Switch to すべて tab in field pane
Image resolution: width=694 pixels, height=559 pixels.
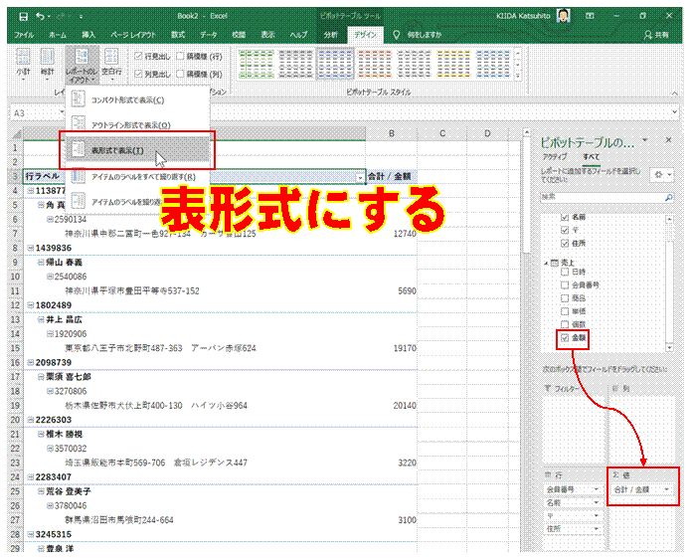(x=591, y=157)
